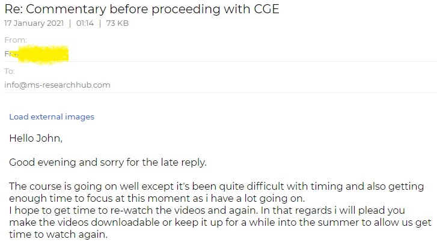Click the Re: Commentary before proceeding subject
Screen dimensions: 437x248
pos(142,9)
